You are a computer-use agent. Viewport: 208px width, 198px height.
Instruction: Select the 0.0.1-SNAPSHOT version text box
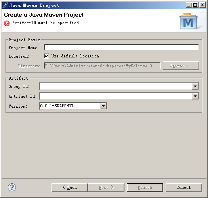point(70,106)
